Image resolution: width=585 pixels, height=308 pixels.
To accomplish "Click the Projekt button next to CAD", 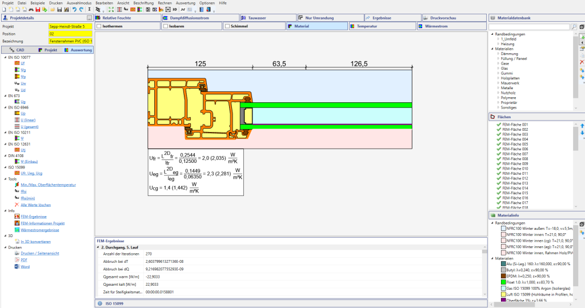I will coord(48,50).
